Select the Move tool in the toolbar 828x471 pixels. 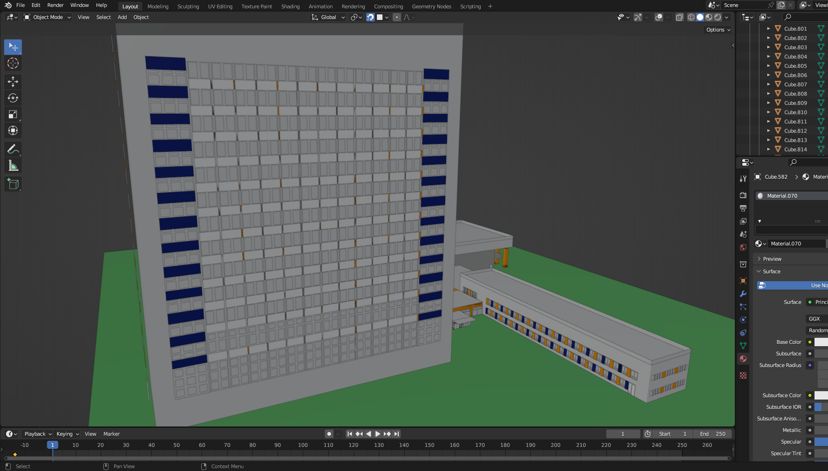(x=13, y=82)
